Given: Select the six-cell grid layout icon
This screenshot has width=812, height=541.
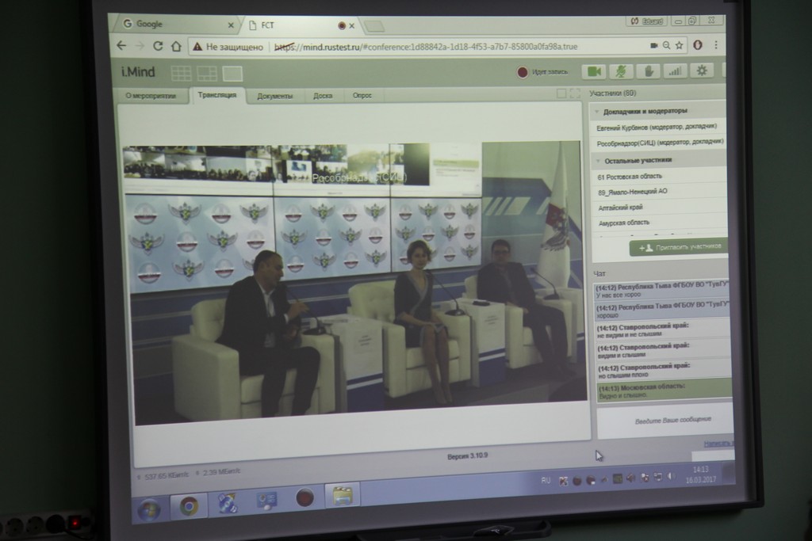Looking at the screenshot, I should tap(181, 74).
